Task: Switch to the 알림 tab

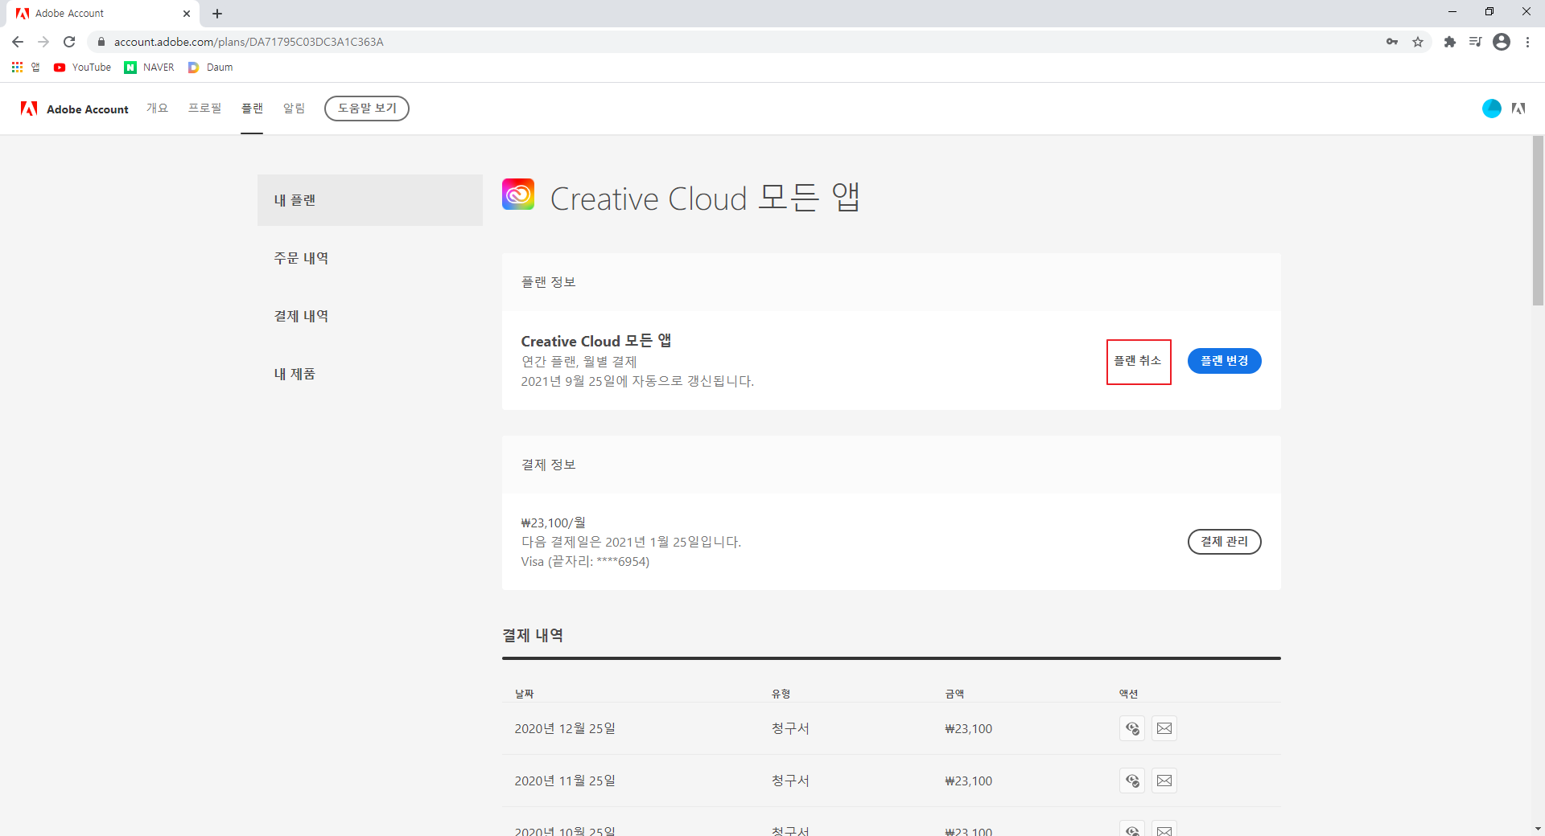Action: coord(294,109)
